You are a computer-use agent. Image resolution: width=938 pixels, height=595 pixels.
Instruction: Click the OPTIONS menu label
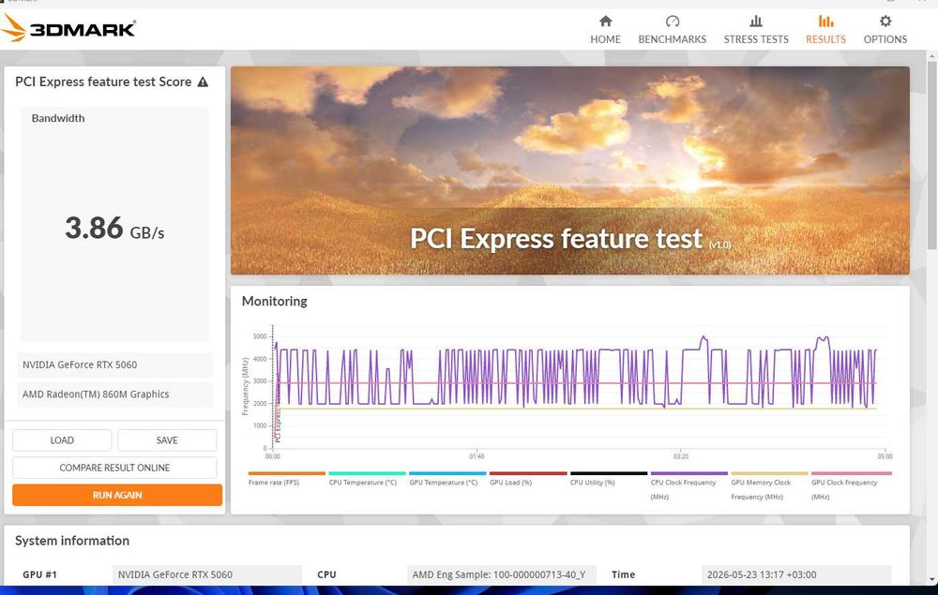click(885, 39)
